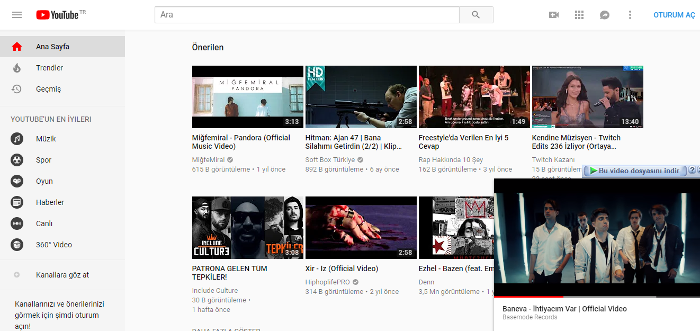Open the Haberler sidebar entry
Image resolution: width=700 pixels, height=331 pixels.
point(62,202)
